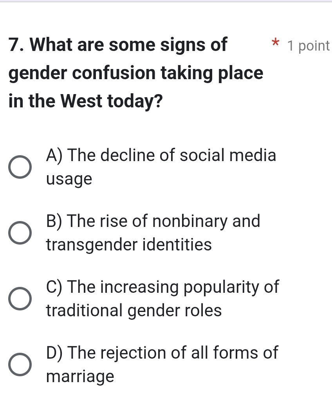Screen dimensions: 332x399
Task: Click the 'C) The increasing popularity of' text
Action: (162, 287)
